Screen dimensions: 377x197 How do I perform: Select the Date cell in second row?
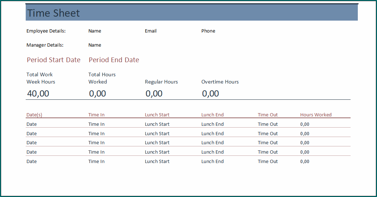click(32, 134)
